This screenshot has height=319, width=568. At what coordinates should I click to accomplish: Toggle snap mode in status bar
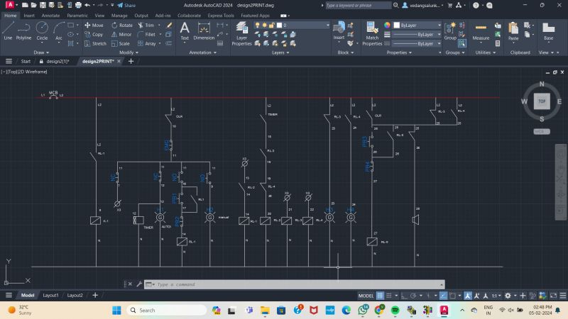tap(389, 296)
